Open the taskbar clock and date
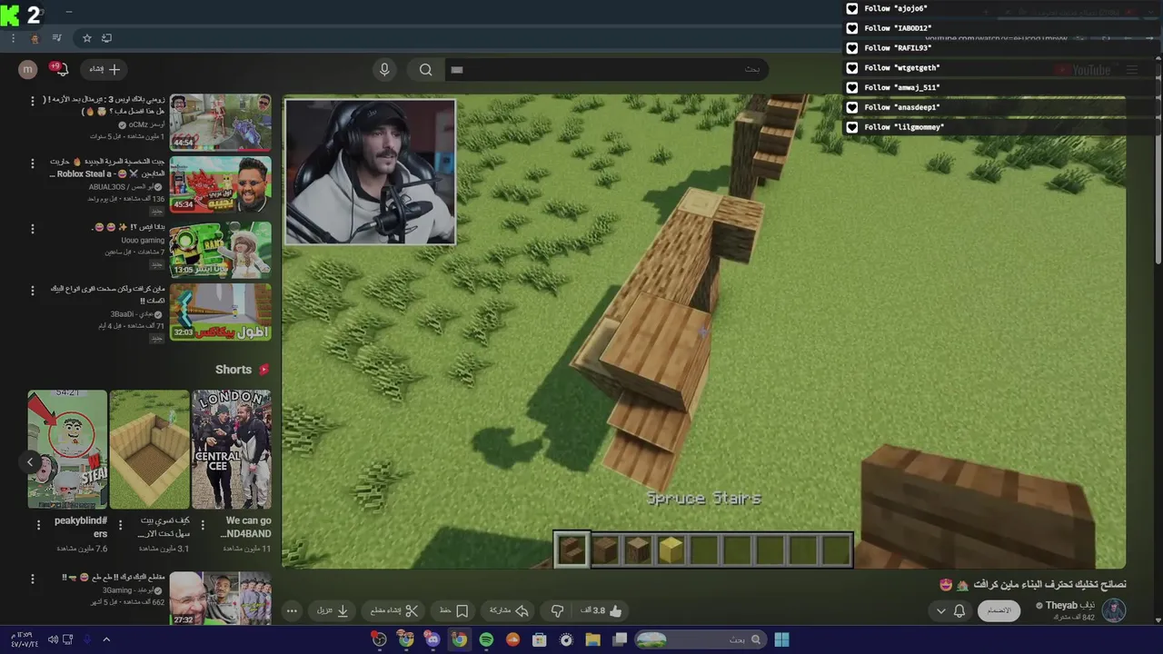Screen dimensions: 1163x654 (22, 639)
